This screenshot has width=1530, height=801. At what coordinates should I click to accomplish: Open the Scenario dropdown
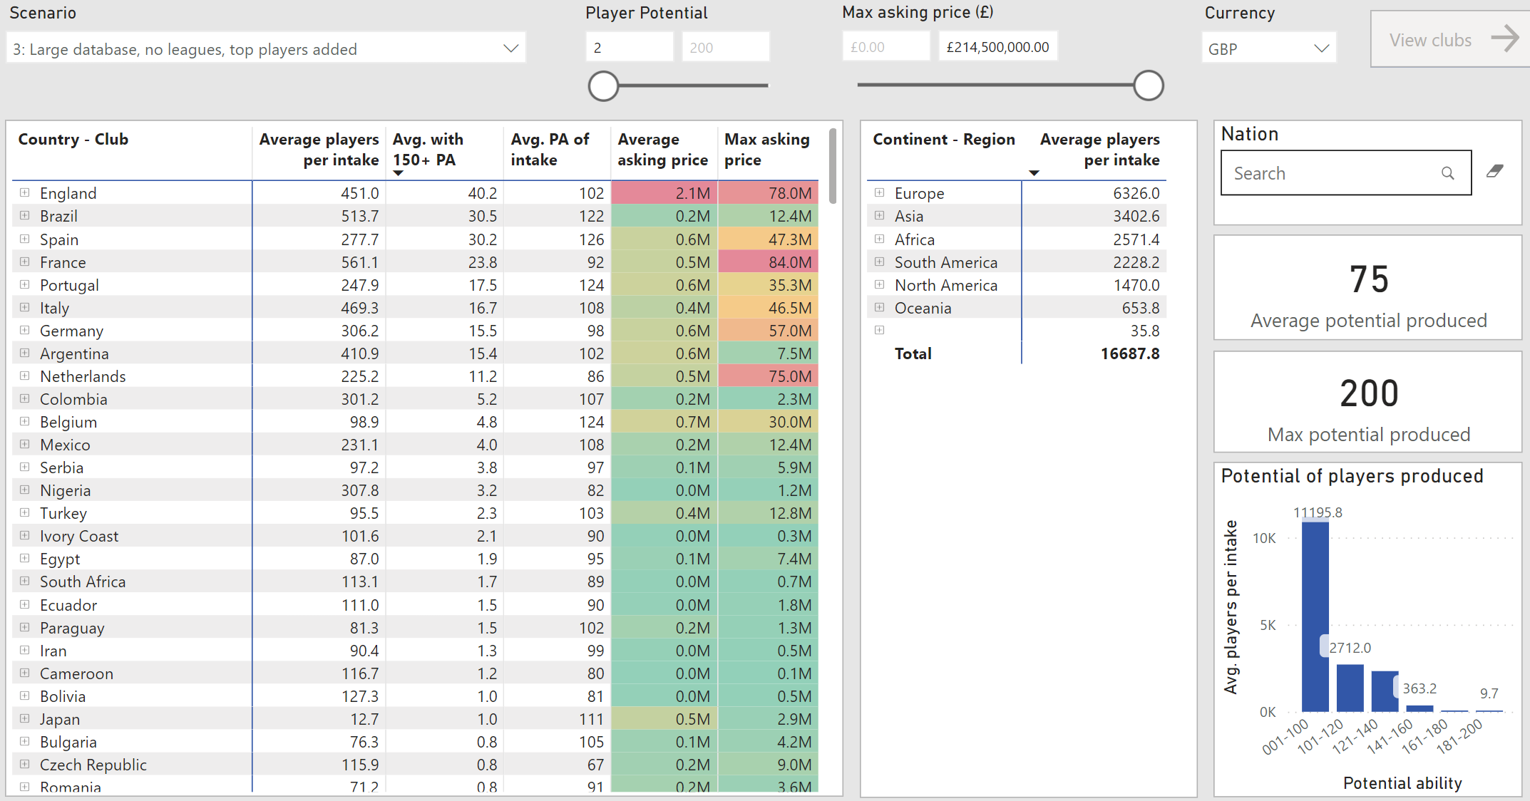coord(266,48)
